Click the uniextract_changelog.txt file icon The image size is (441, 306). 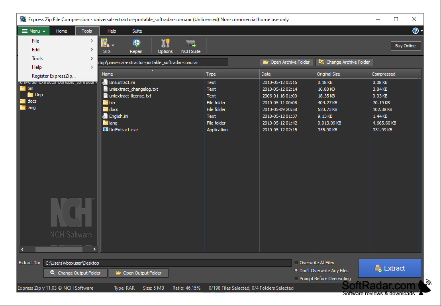point(105,89)
